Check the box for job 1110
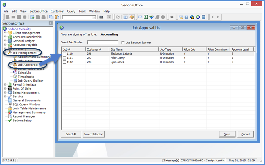The image size is (265, 165). [64, 53]
